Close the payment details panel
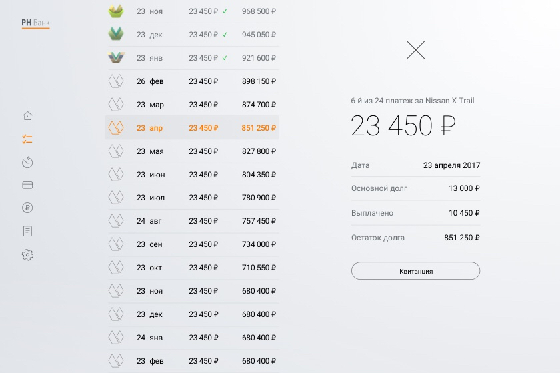The width and height of the screenshot is (560, 373). 415,50
